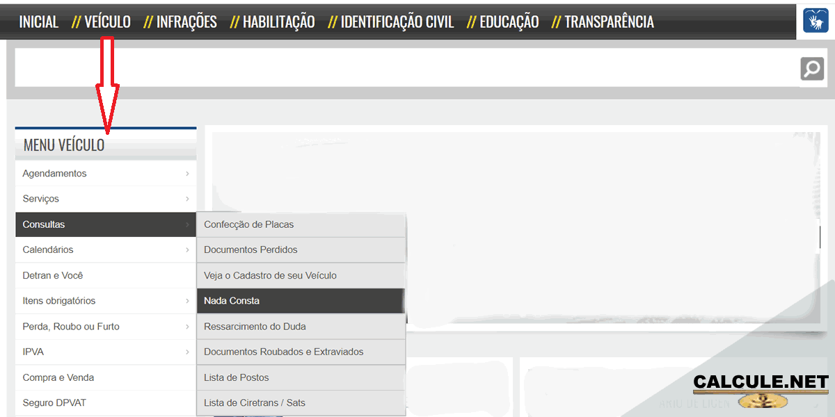Viewport: 835px width, 417px height.
Task: Select Perda, Roubo ou Furto item
Action: click(106, 327)
